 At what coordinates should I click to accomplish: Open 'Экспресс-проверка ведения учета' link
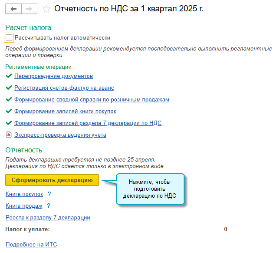[x=60, y=135]
